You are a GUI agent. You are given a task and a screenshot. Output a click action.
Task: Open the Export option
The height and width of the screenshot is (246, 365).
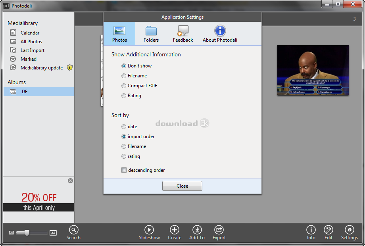click(219, 233)
